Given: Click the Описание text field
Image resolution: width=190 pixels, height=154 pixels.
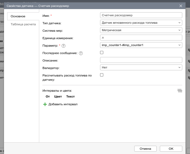Looking at the screenshot, I should coord(141,60).
